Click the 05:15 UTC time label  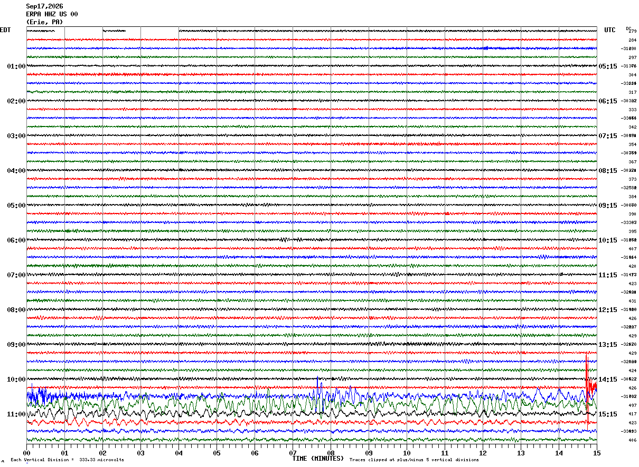click(608, 66)
